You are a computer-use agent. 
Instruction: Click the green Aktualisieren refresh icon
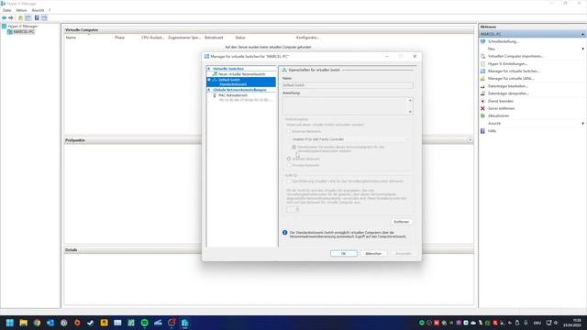click(x=483, y=116)
